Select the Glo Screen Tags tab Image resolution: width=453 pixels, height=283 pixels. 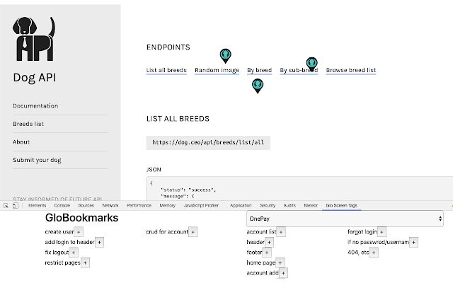point(341,206)
